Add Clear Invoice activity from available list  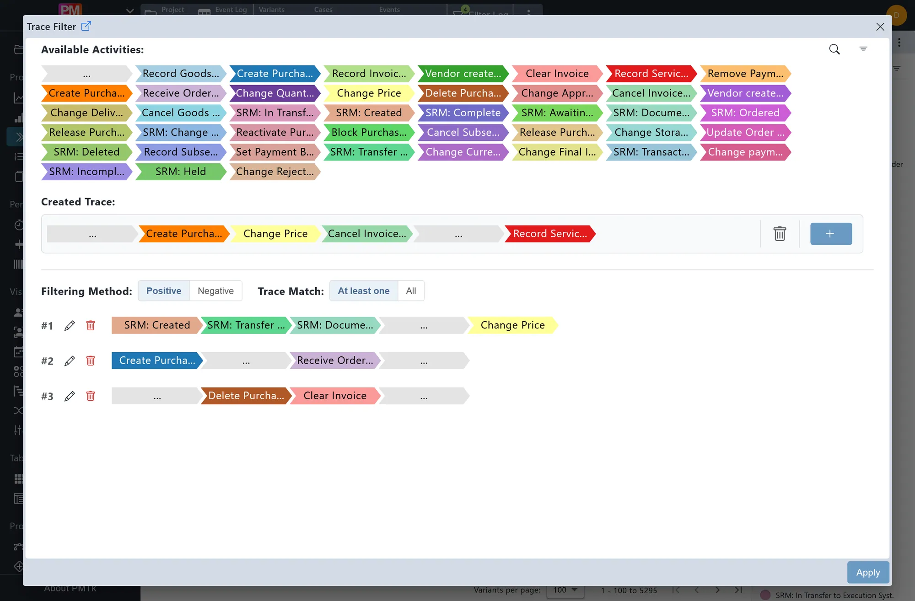(557, 74)
